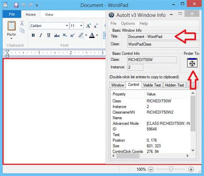The height and width of the screenshot is (176, 204).
Task: Toggle Bold formatting in WordPad
Action: [x=33, y=35]
